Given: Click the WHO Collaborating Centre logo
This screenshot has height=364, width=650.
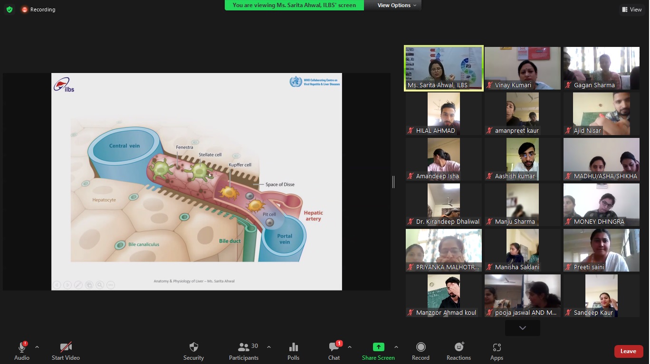Looking at the screenshot, I should [x=315, y=82].
